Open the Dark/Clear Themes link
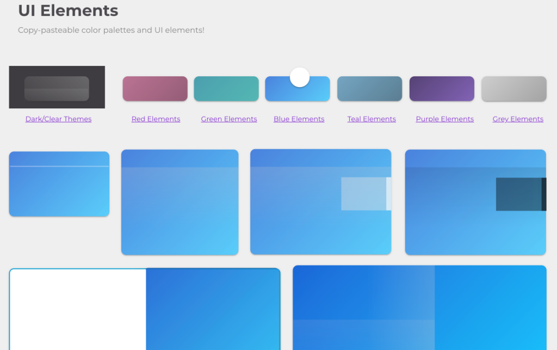Viewport: 557px width, 350px height. (58, 119)
